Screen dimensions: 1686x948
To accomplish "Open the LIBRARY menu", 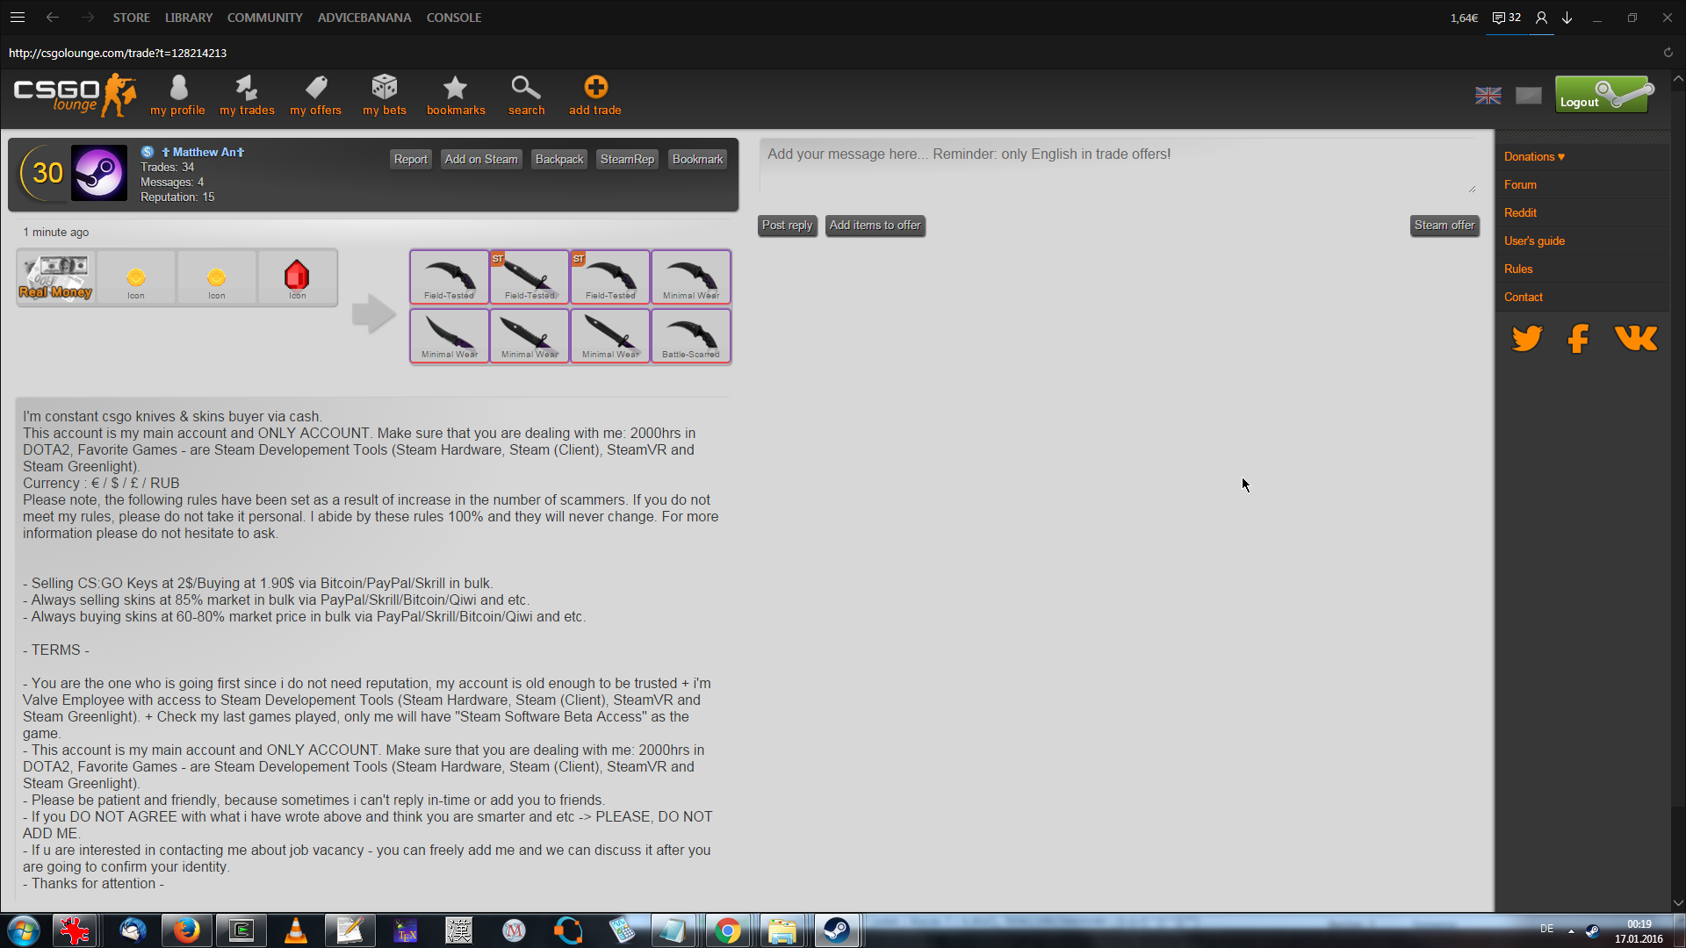I will click(x=189, y=18).
